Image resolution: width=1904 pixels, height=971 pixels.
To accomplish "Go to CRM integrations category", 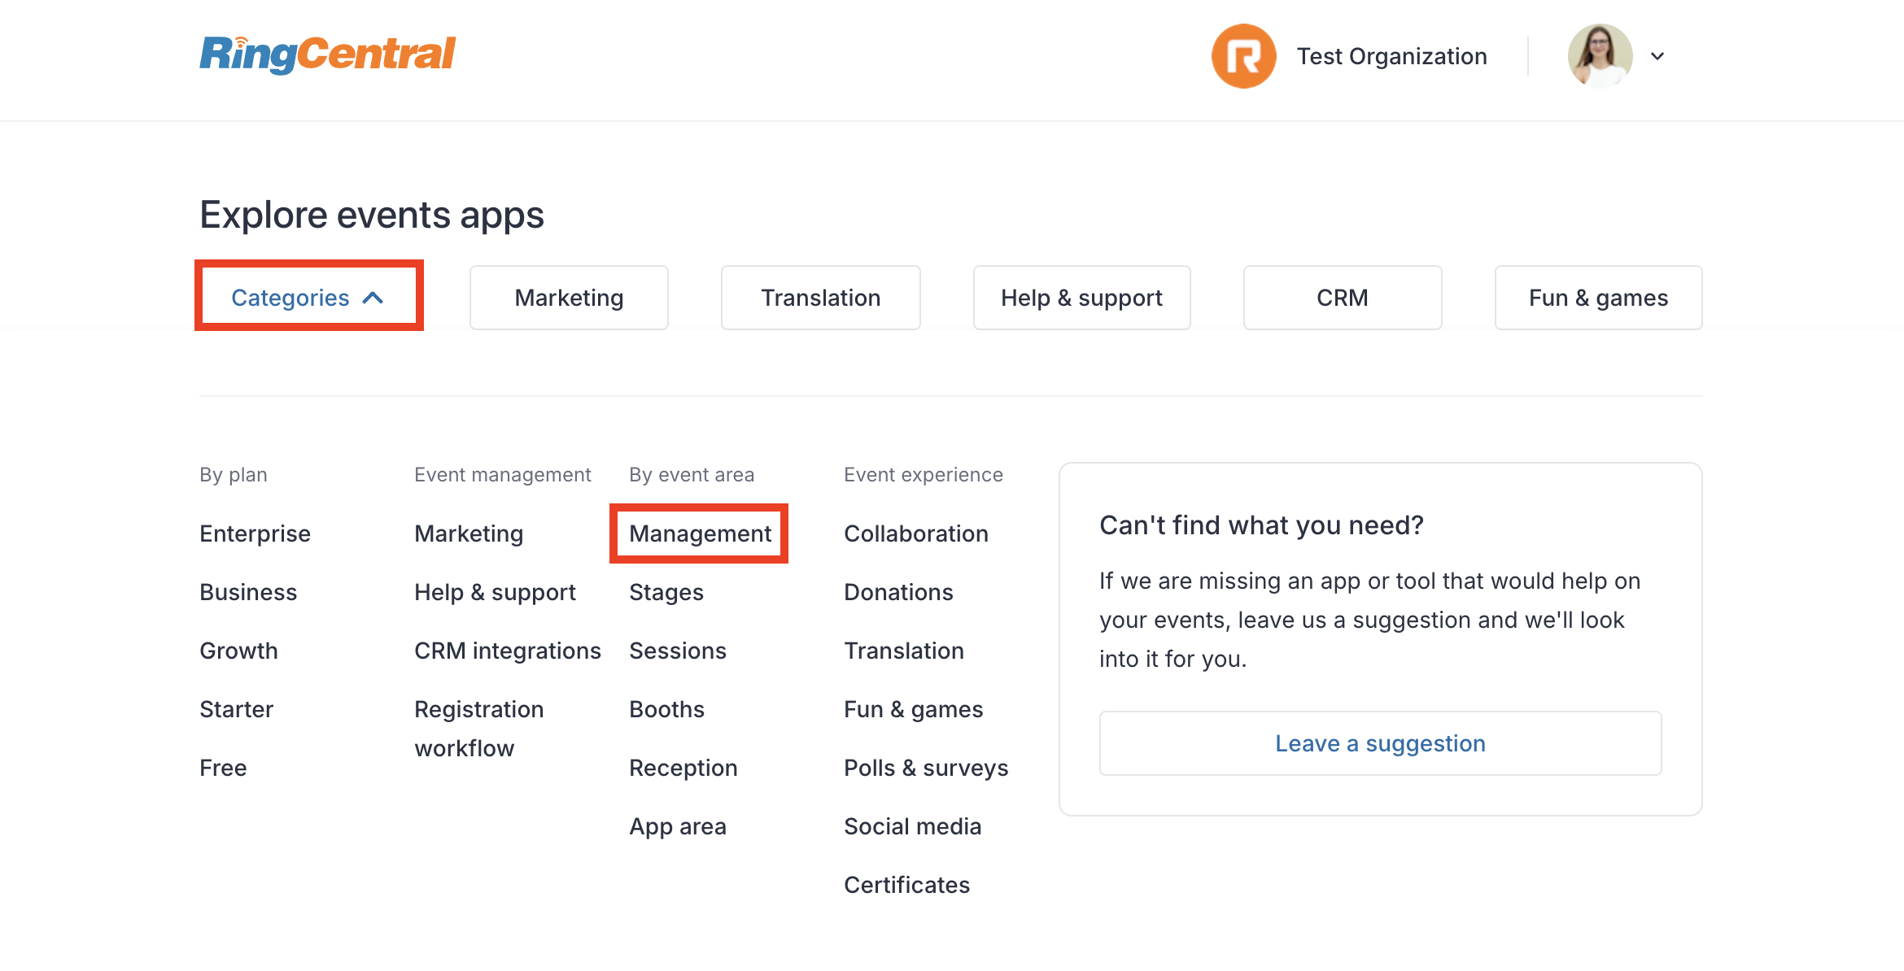I will tap(507, 651).
